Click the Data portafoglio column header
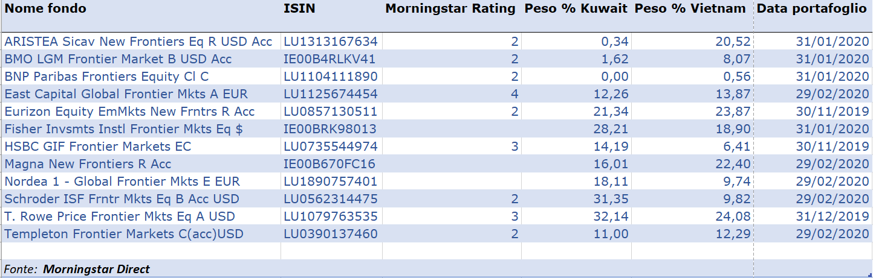873x278 pixels. click(812, 8)
